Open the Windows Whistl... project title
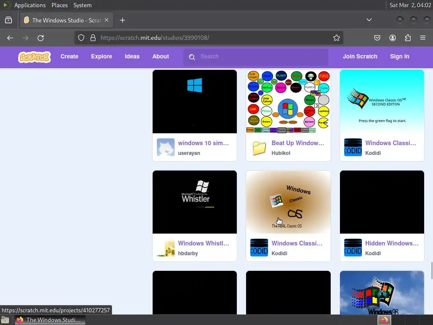The image size is (433, 325). 203,243
